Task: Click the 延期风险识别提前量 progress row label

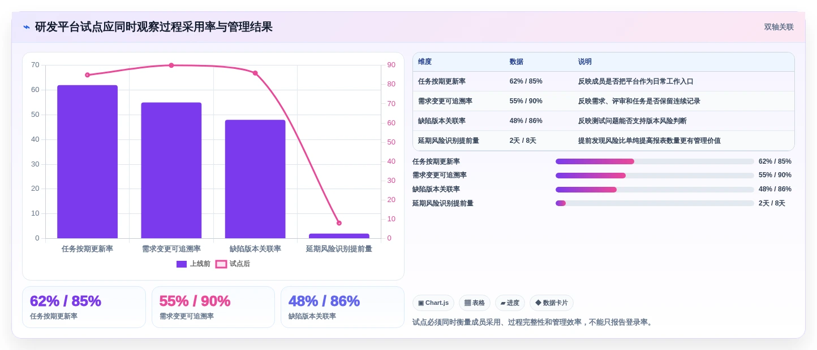Action: (x=443, y=203)
